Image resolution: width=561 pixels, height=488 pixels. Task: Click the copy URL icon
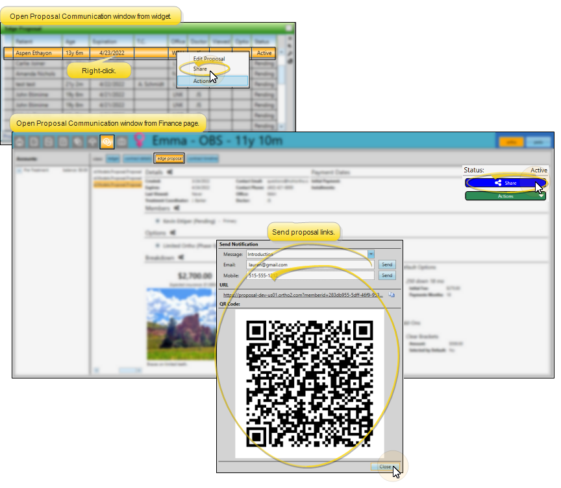[x=392, y=295]
